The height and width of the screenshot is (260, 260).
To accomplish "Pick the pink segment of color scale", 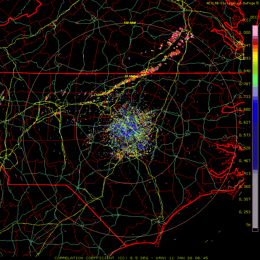I will coord(255,31).
